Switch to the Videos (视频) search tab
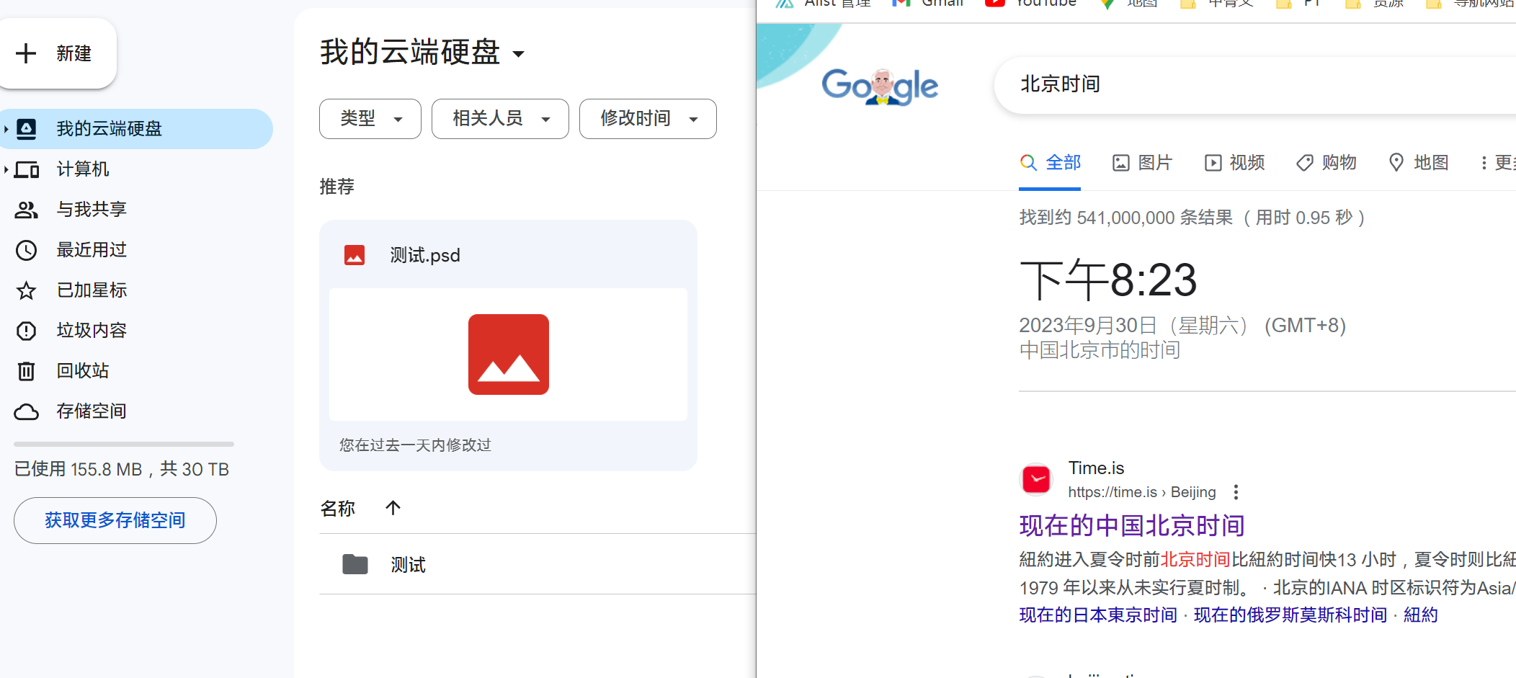The height and width of the screenshot is (678, 1516). (1234, 163)
